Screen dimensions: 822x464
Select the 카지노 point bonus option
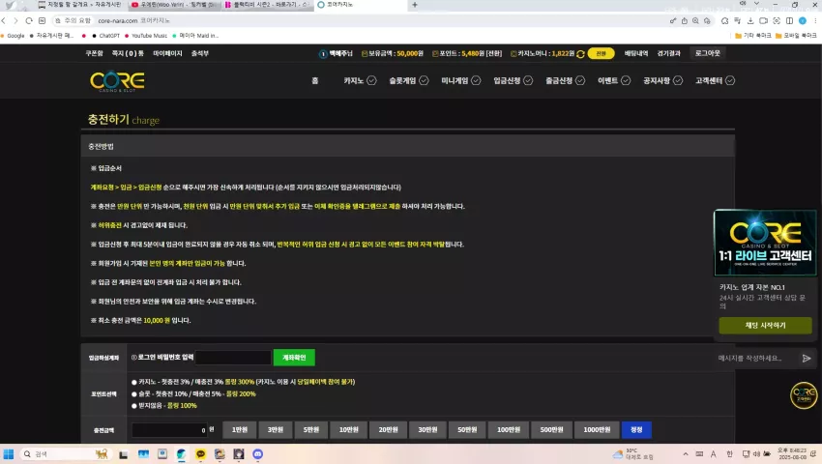[x=134, y=382]
